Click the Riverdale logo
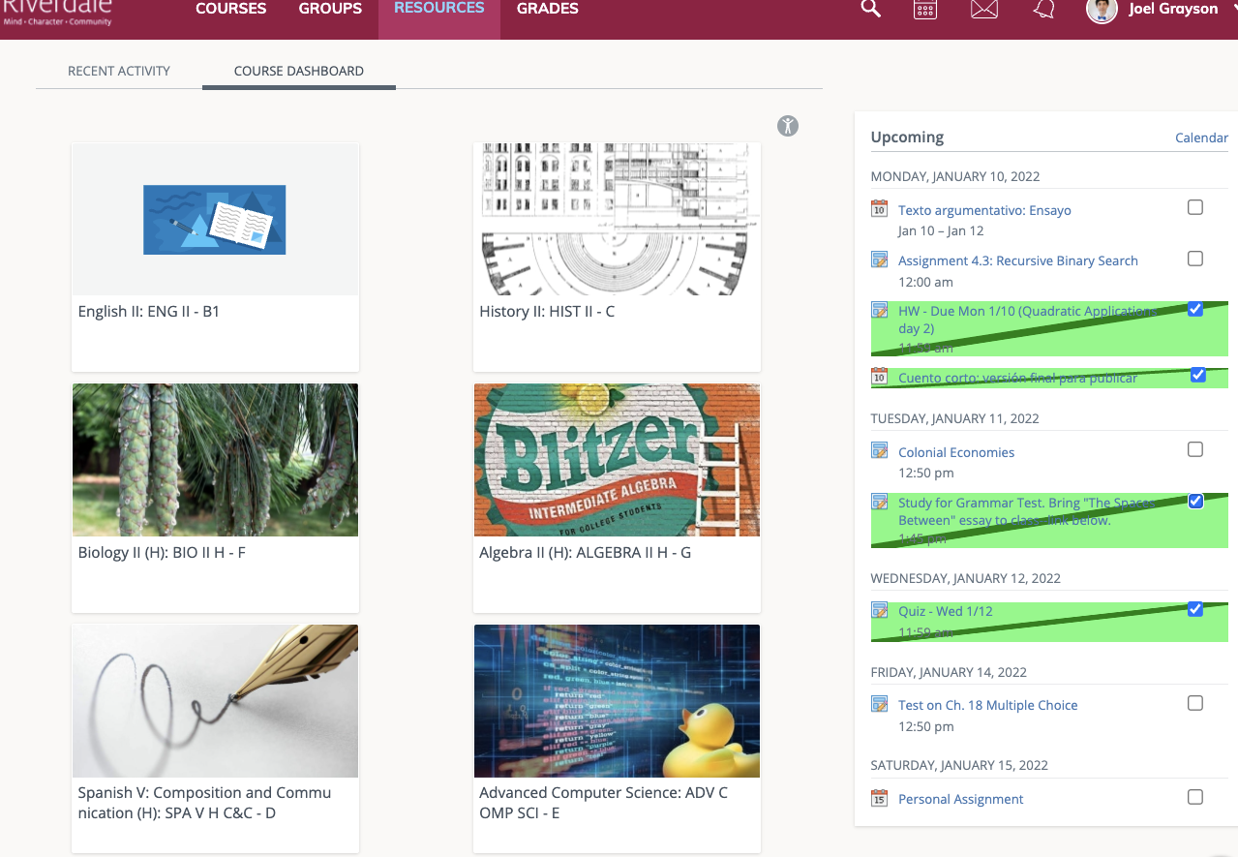 point(57,12)
